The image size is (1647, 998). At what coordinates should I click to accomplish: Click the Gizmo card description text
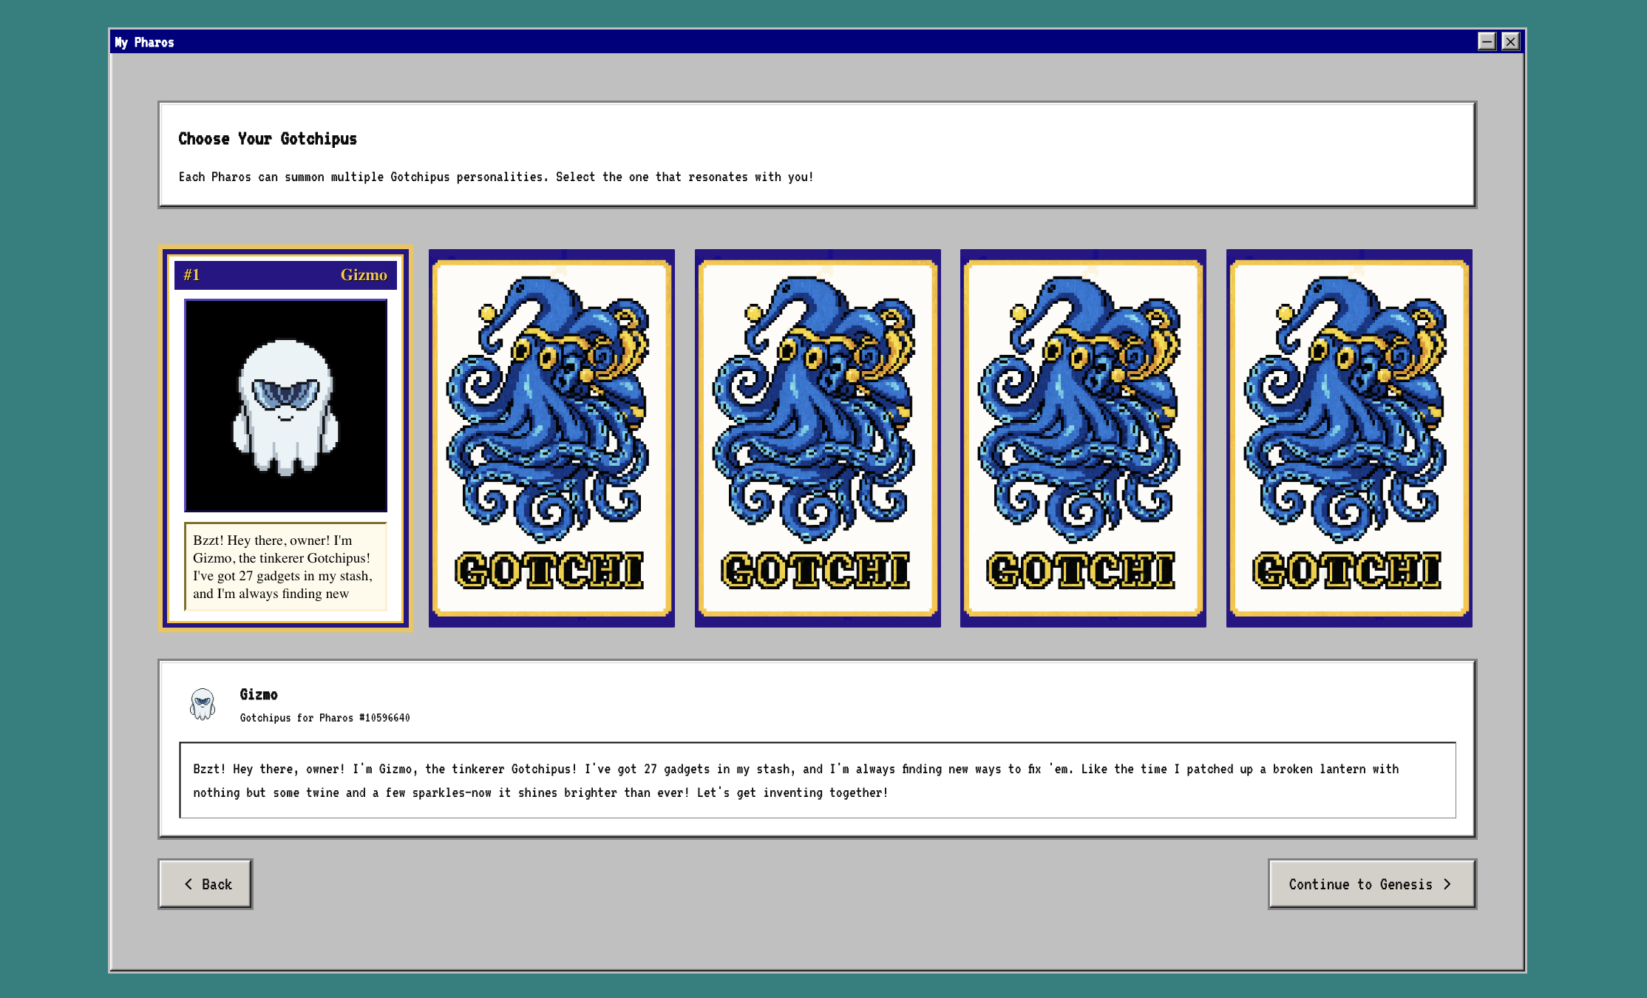tap(285, 566)
